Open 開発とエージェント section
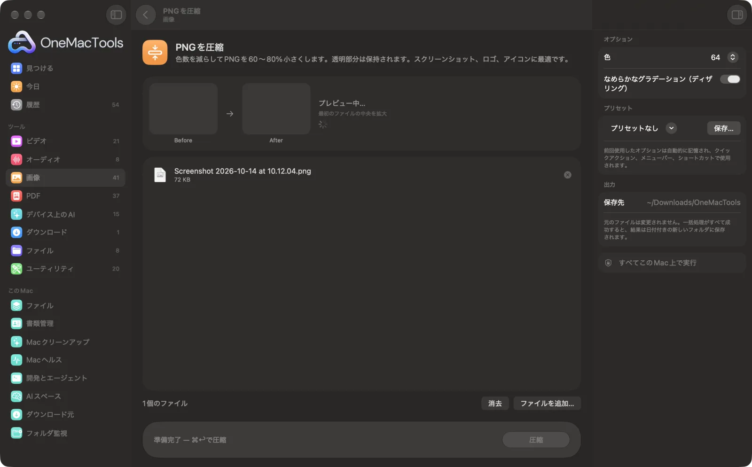Screen dimensions: 752x467 pos(65,378)
